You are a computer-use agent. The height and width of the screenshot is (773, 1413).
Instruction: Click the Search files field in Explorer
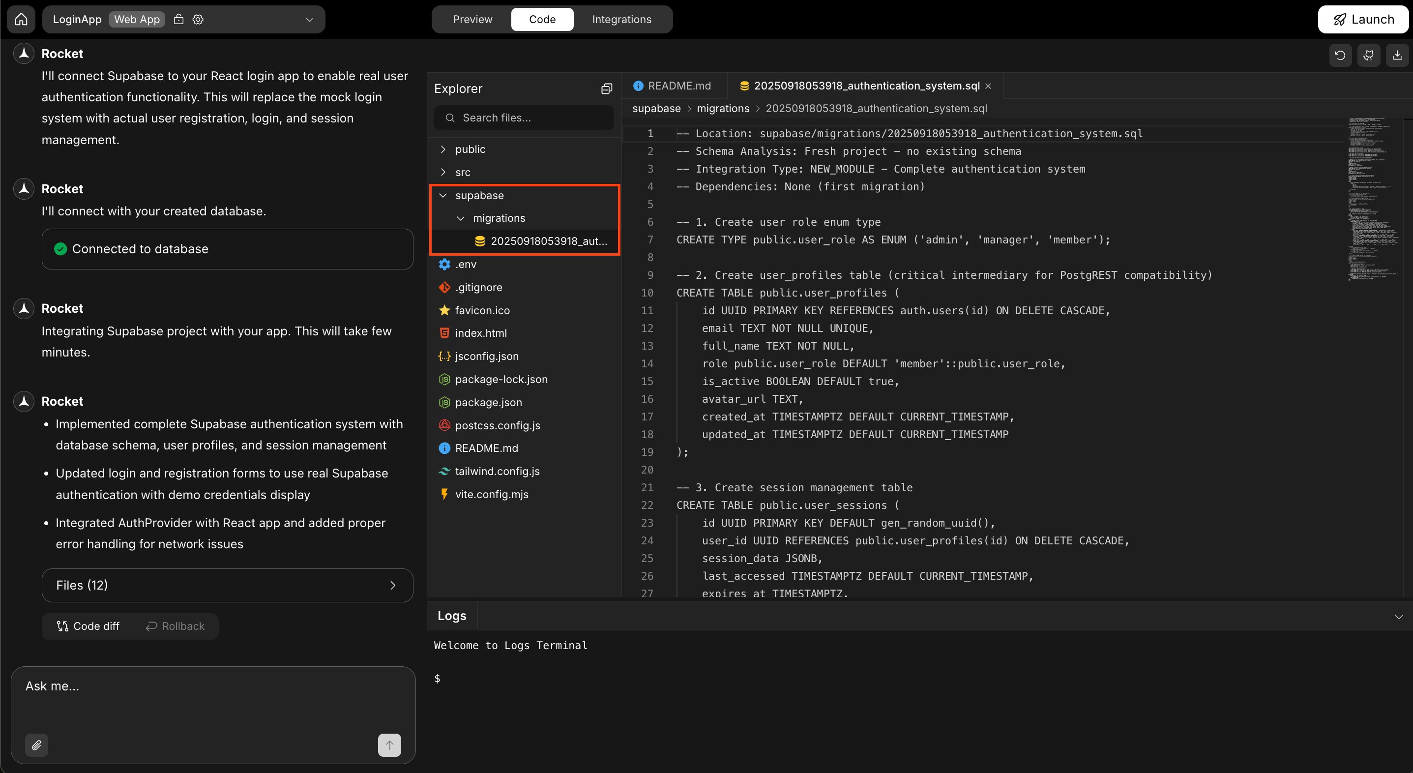tap(524, 117)
